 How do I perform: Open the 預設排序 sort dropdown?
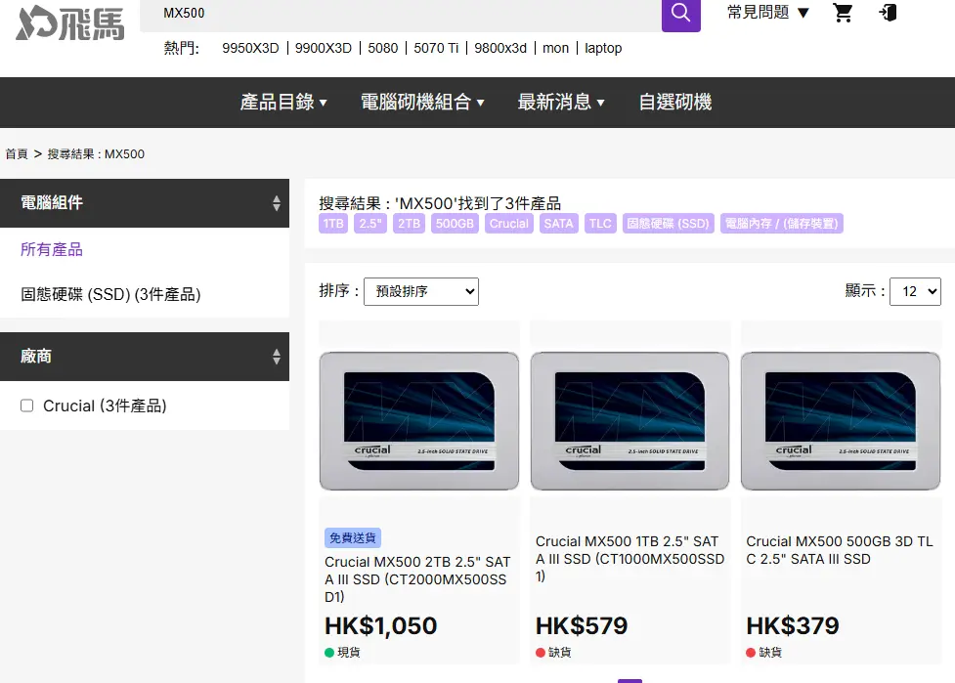pos(421,291)
